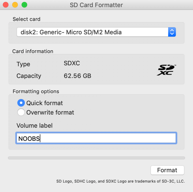The height and width of the screenshot is (192, 193).
Task: Click the SD-3C trademark notice text
Action: pyautogui.click(x=120, y=181)
